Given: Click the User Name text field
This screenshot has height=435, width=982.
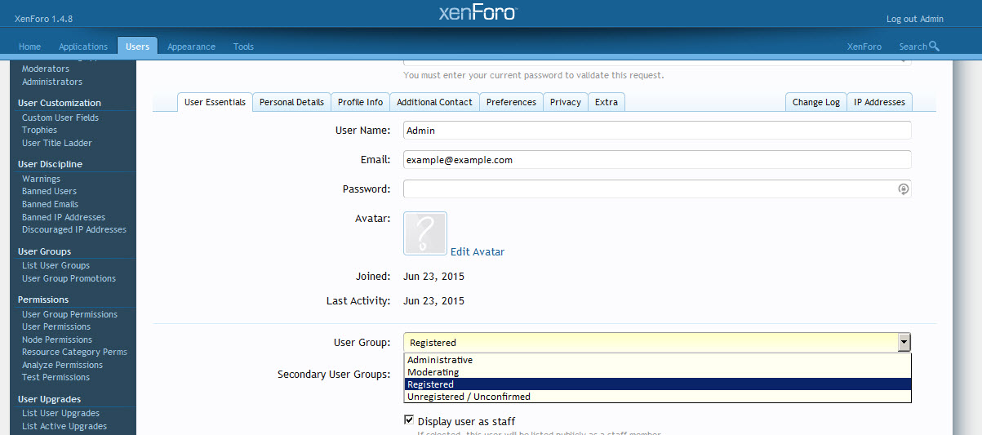Looking at the screenshot, I should point(657,131).
